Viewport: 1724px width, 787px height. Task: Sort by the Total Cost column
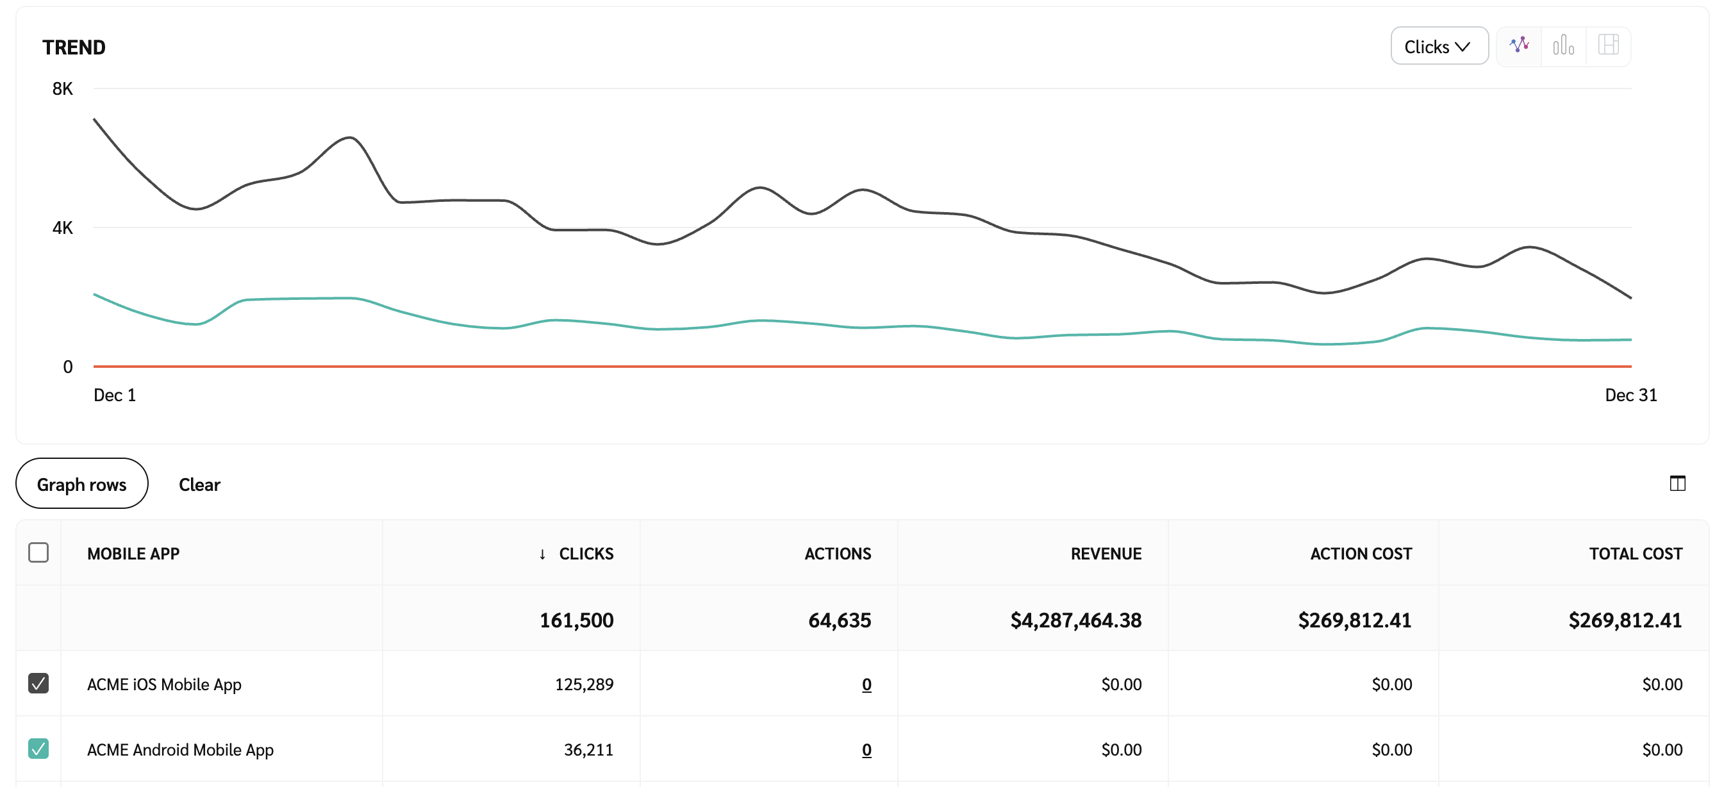(1635, 554)
